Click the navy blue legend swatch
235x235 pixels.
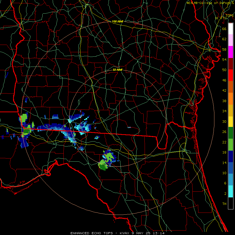coord(231,156)
